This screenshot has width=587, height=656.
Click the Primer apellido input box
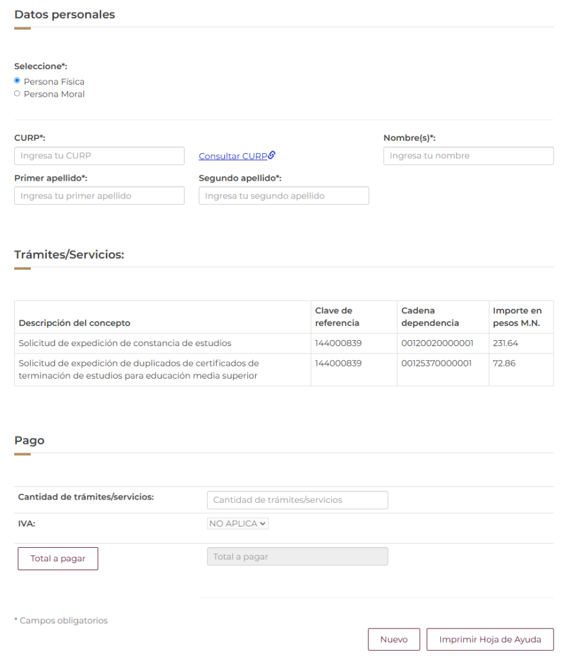[x=99, y=196]
